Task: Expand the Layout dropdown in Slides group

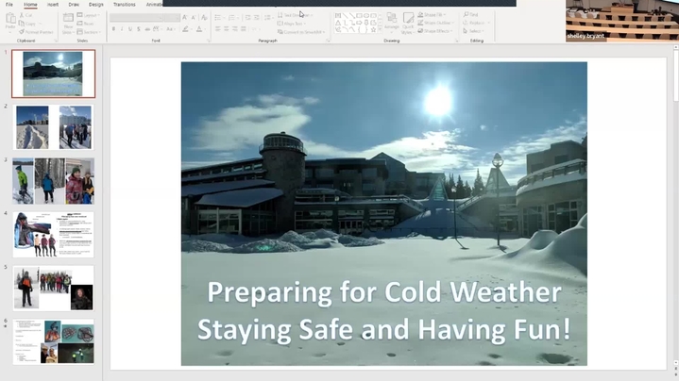Action: pos(90,15)
